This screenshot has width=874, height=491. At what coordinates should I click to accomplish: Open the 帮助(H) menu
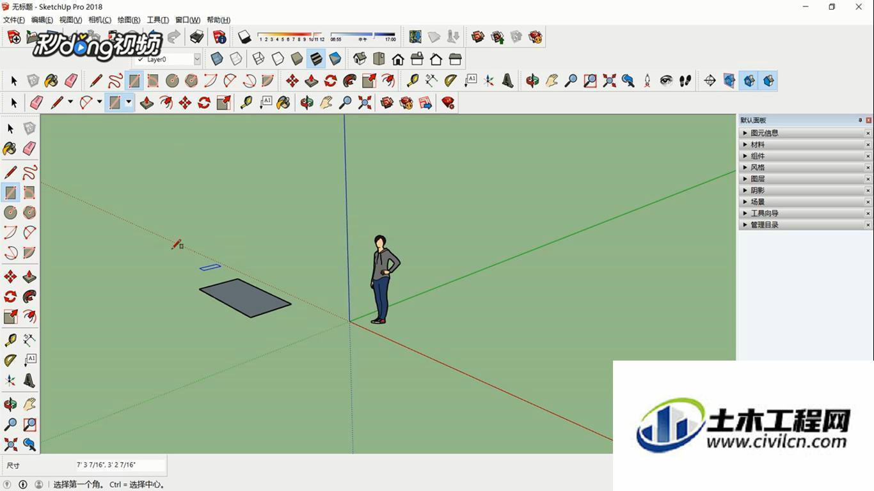(x=218, y=20)
